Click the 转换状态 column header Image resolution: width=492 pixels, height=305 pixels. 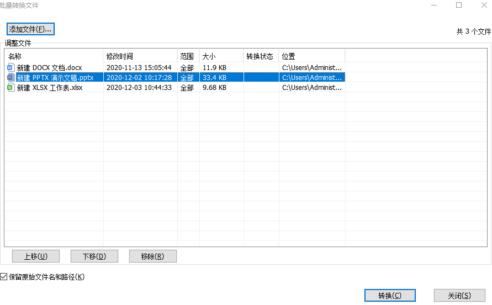261,56
